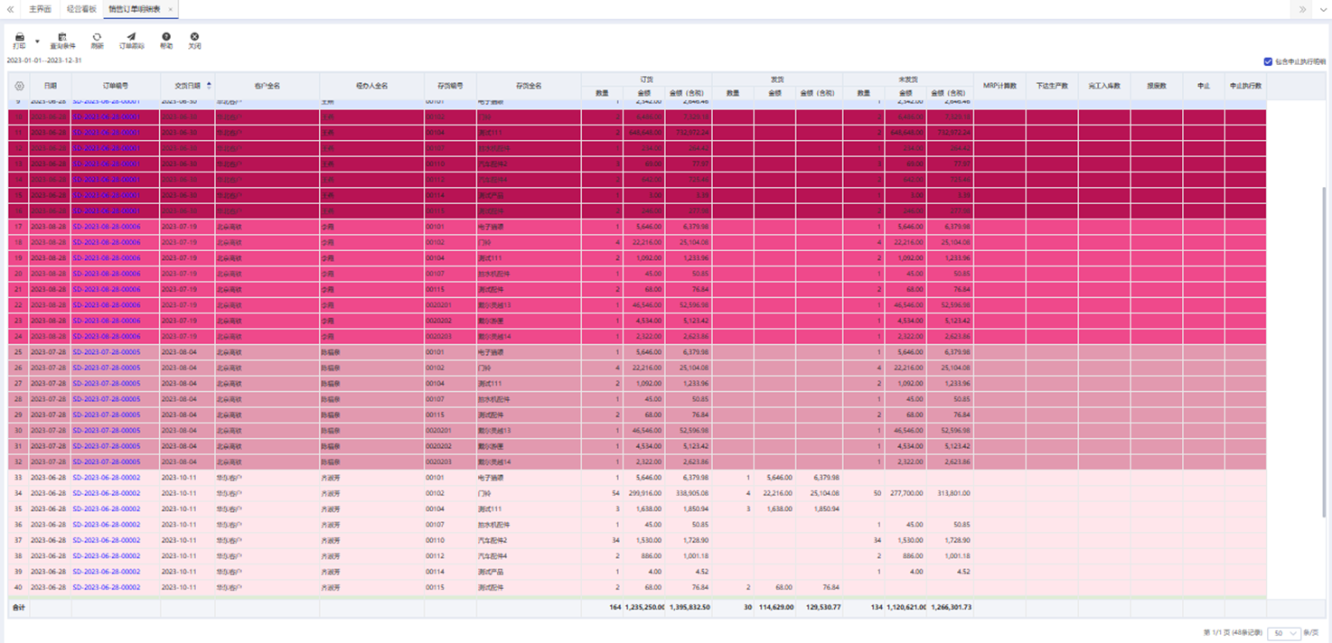
Task: Open order link SD-2023-07-28-00005 in row 25
Action: coord(107,352)
